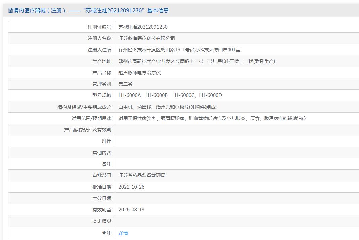Viewport: 359px width, 240px height.
Task: Click the structure composition text 由主机、输出线
Action: click(168, 107)
